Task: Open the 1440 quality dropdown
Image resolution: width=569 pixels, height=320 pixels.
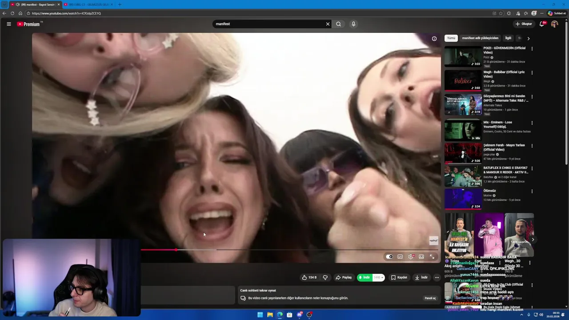Action: tap(379, 277)
